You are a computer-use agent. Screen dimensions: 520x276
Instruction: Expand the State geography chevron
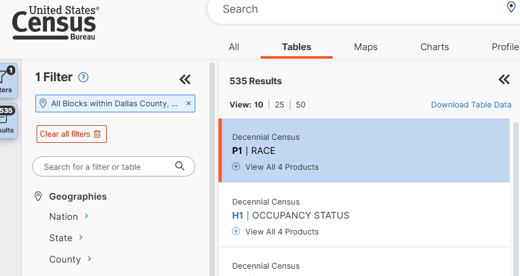(81, 237)
